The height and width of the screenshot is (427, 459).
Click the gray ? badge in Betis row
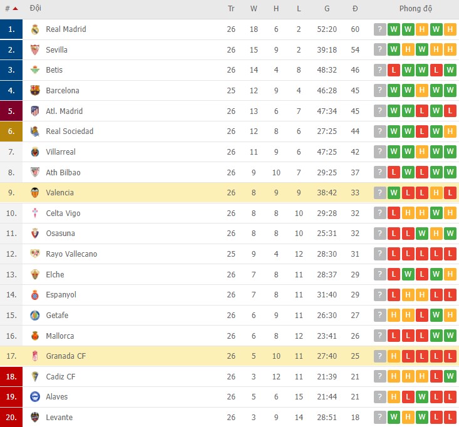(380, 70)
